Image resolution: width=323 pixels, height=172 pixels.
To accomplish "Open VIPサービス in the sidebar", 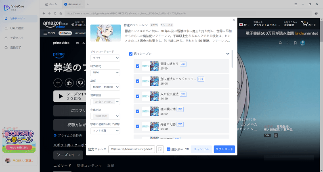I will [20, 19].
